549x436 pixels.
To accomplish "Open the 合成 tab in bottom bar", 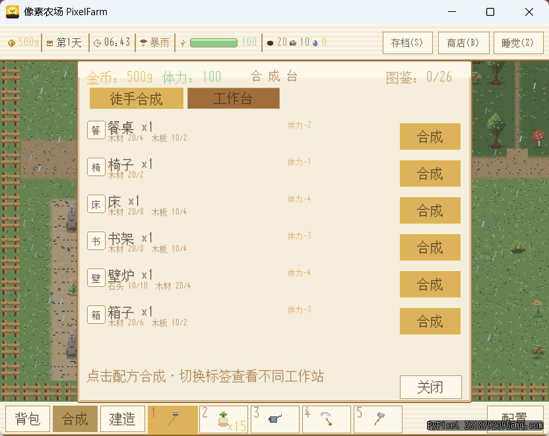I will [x=75, y=419].
